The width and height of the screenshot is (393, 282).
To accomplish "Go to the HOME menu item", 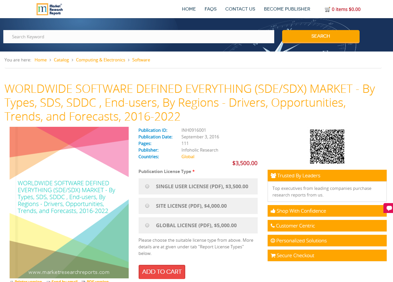I will coord(189,9).
